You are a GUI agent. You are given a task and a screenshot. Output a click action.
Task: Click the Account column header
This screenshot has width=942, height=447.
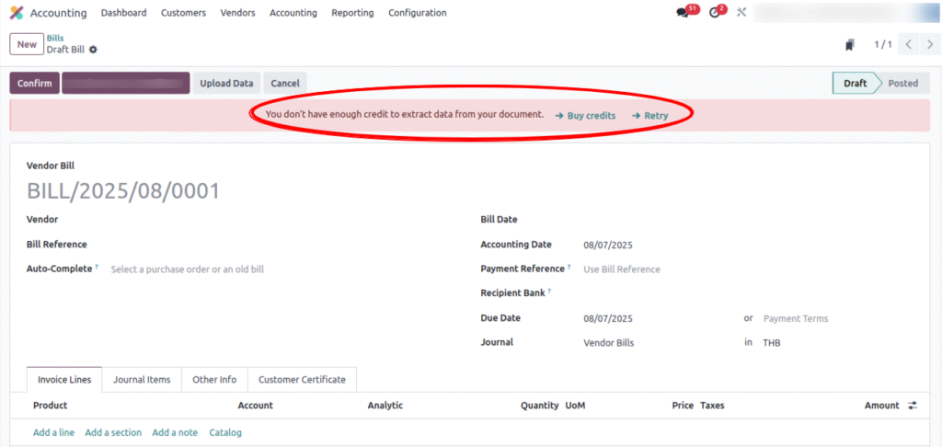[x=256, y=406]
